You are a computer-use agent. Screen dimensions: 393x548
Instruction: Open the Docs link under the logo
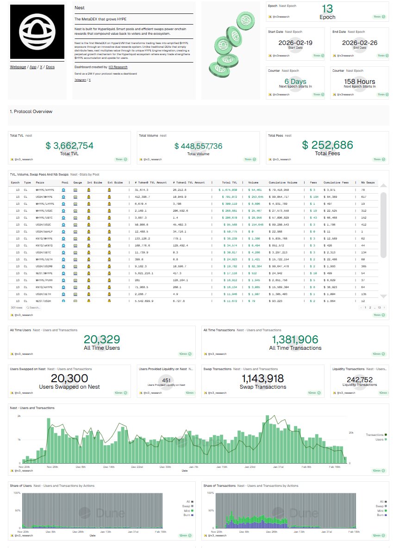pos(50,67)
